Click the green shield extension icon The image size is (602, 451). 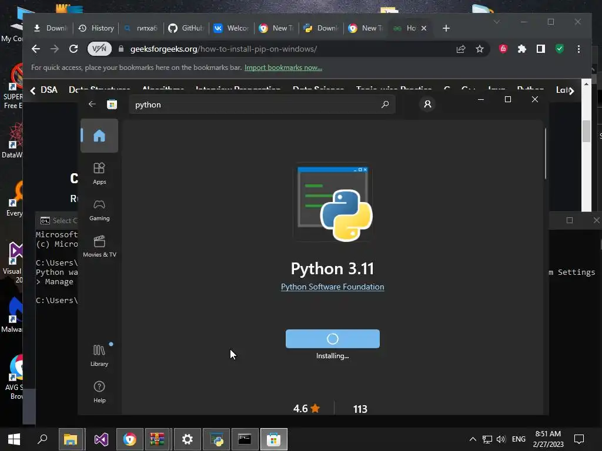point(560,49)
